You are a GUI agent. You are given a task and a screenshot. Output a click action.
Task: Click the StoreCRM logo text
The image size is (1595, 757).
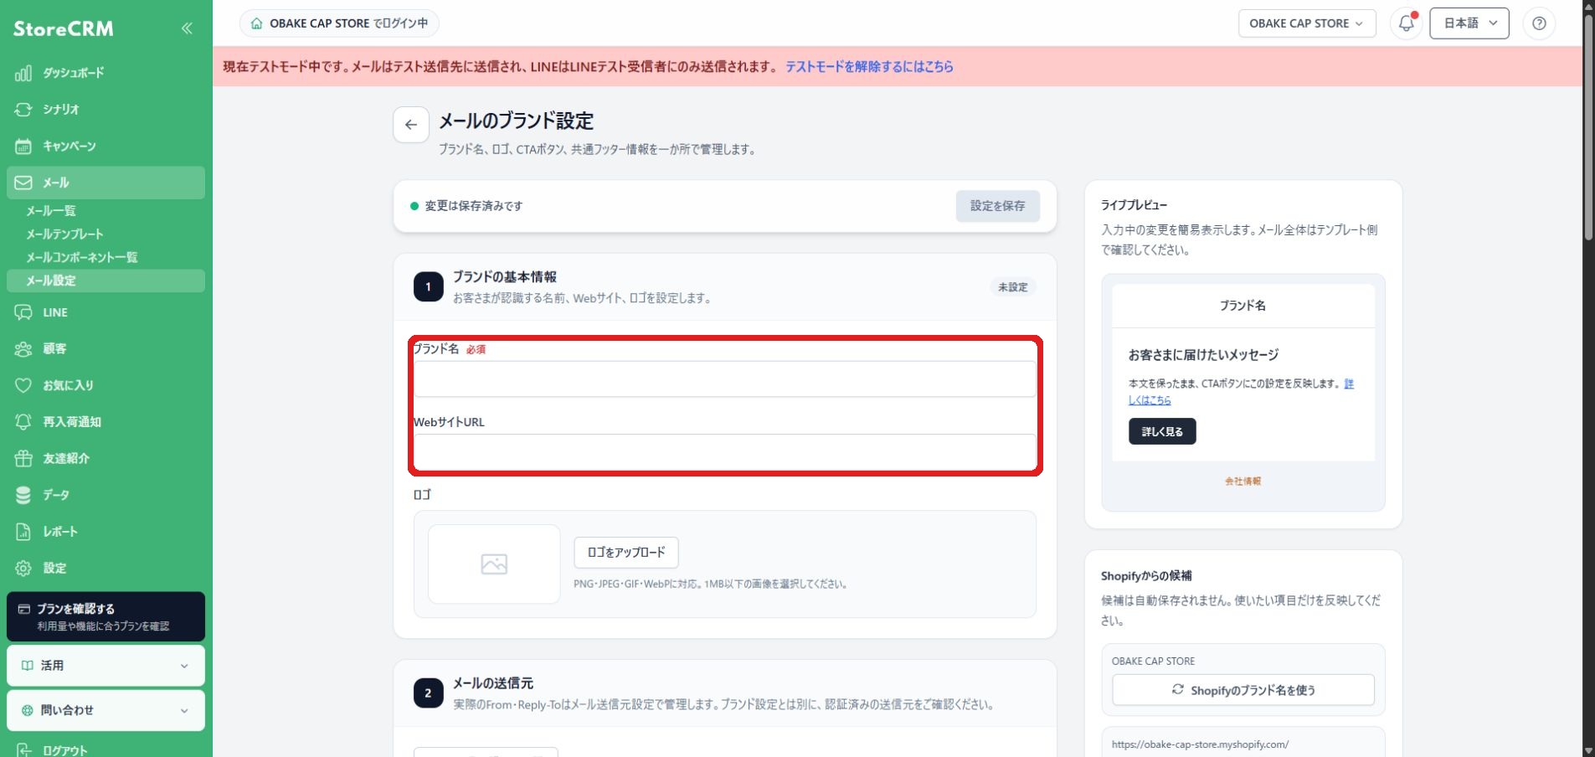pos(64,28)
